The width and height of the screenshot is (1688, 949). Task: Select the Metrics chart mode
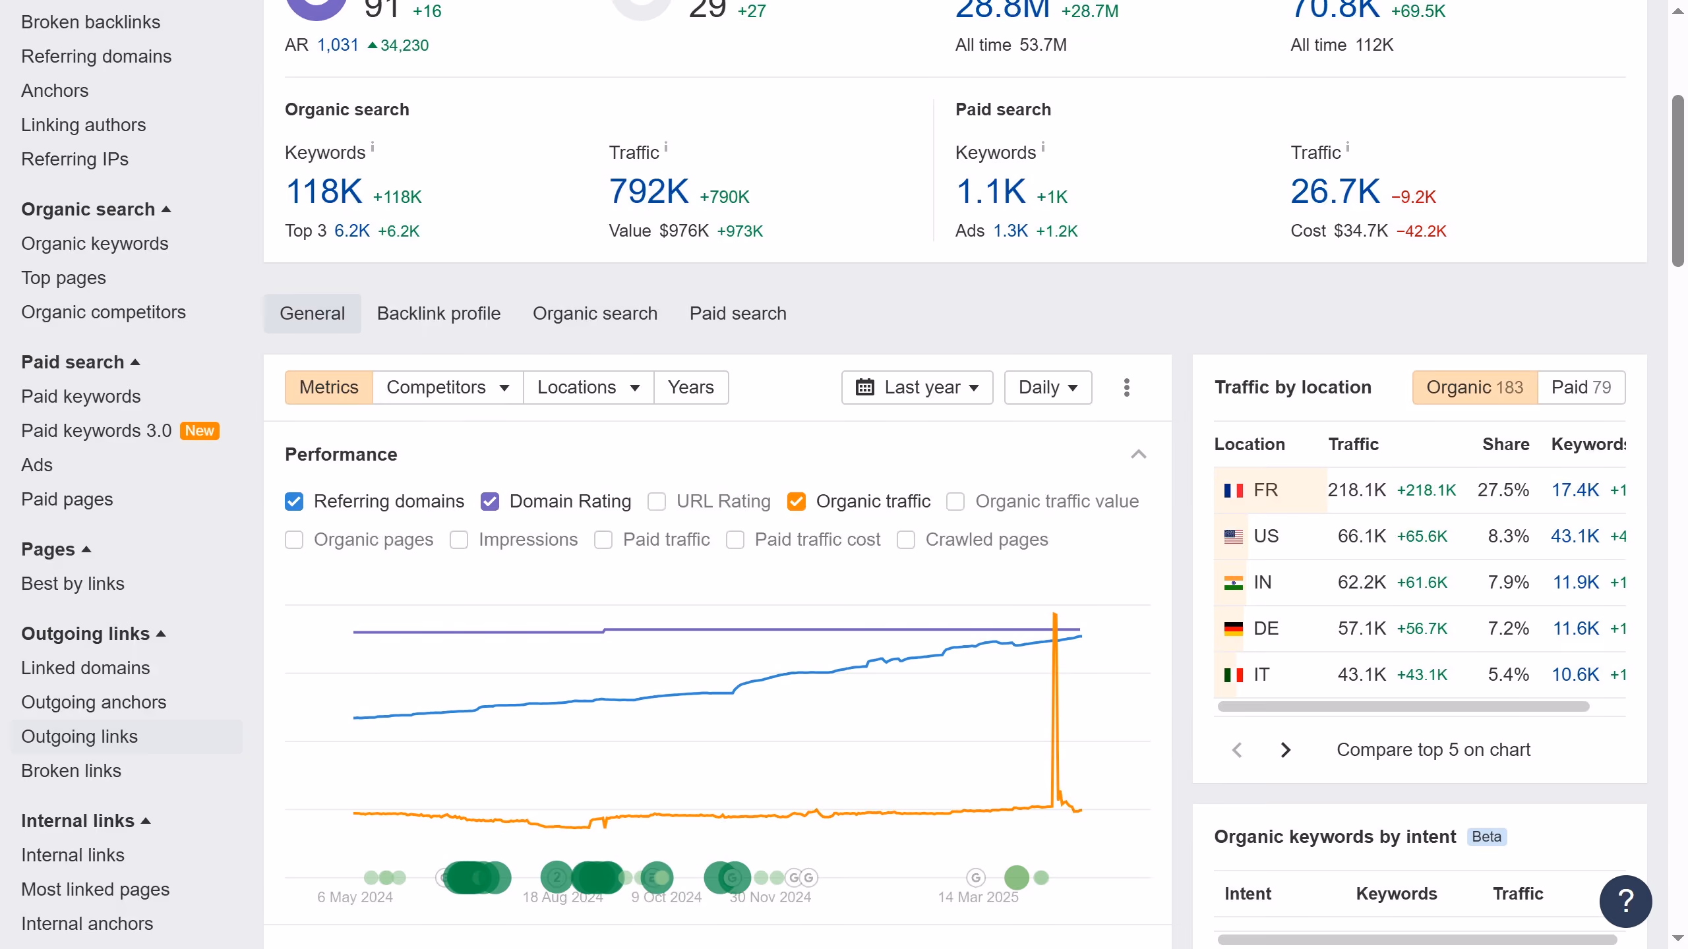coord(329,388)
